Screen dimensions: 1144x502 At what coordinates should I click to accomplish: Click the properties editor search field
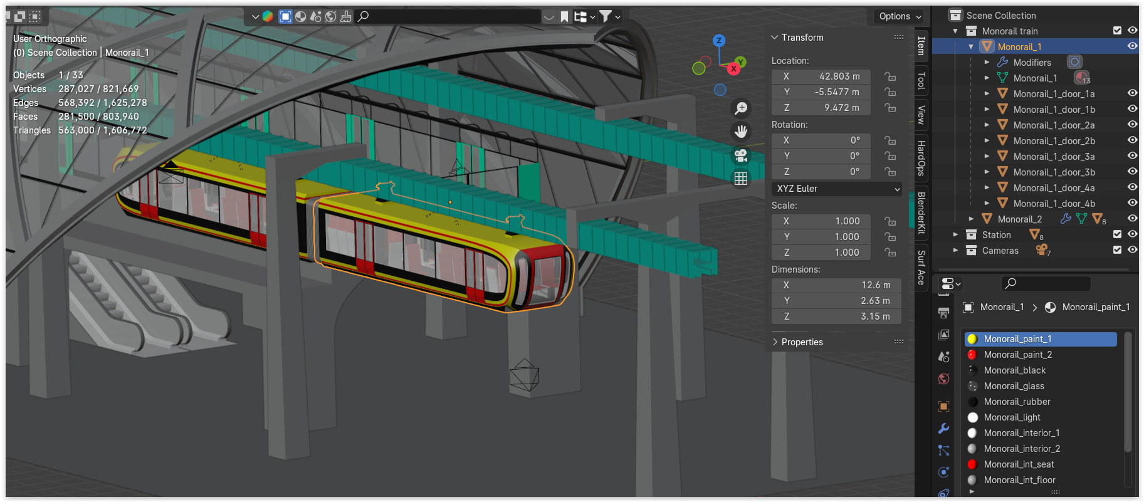click(x=1046, y=284)
